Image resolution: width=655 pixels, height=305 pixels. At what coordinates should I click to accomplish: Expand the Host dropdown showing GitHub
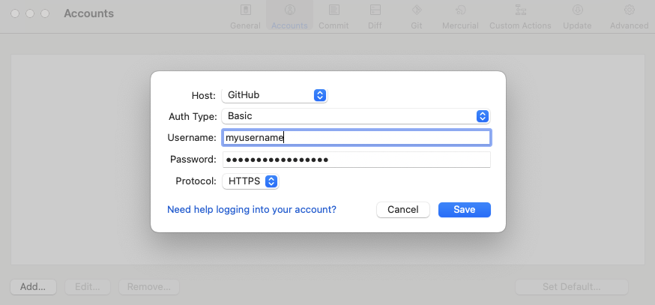274,95
